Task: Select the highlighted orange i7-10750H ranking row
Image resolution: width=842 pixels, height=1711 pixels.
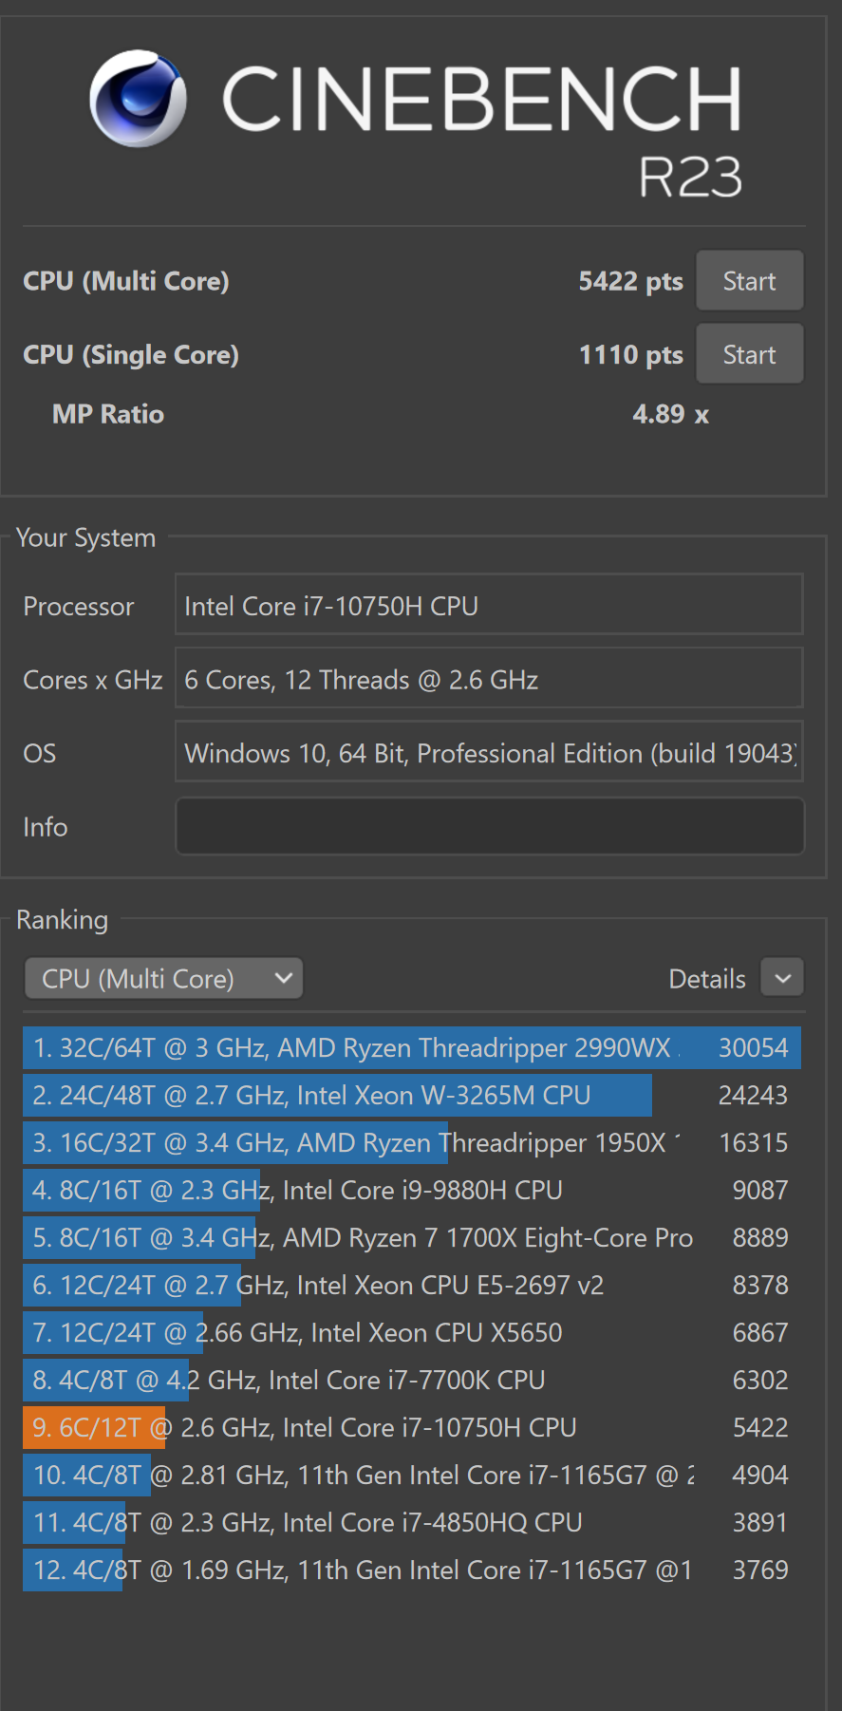Action: (x=411, y=1427)
